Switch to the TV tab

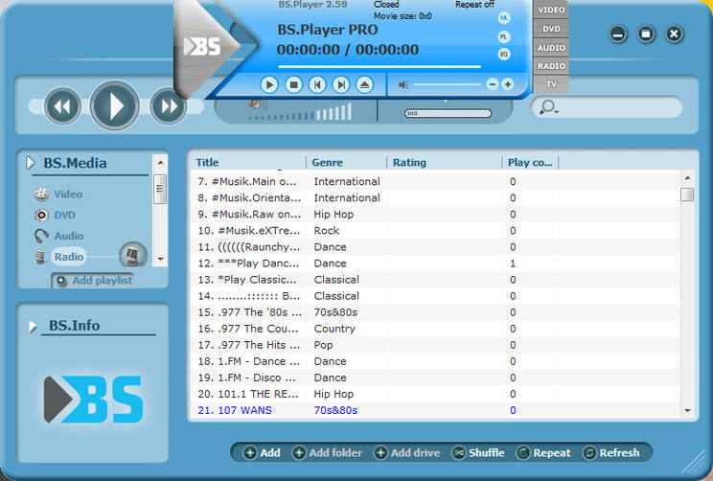click(551, 84)
